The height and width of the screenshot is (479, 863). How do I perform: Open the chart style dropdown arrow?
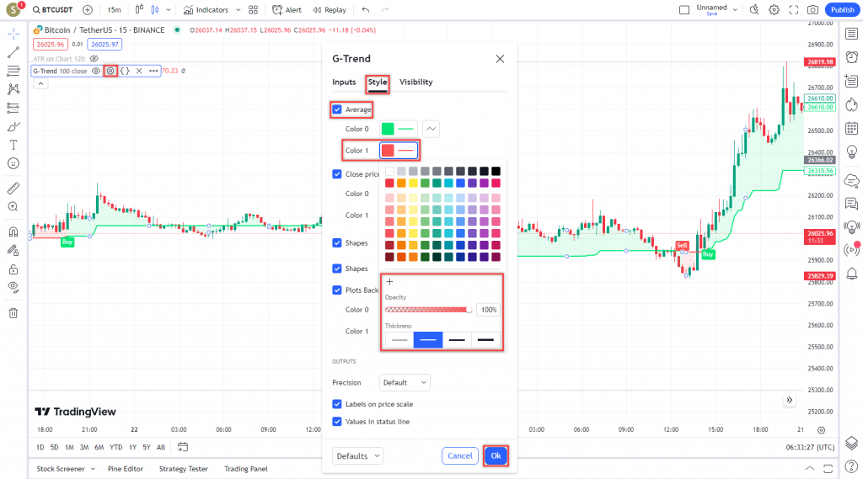click(x=169, y=10)
